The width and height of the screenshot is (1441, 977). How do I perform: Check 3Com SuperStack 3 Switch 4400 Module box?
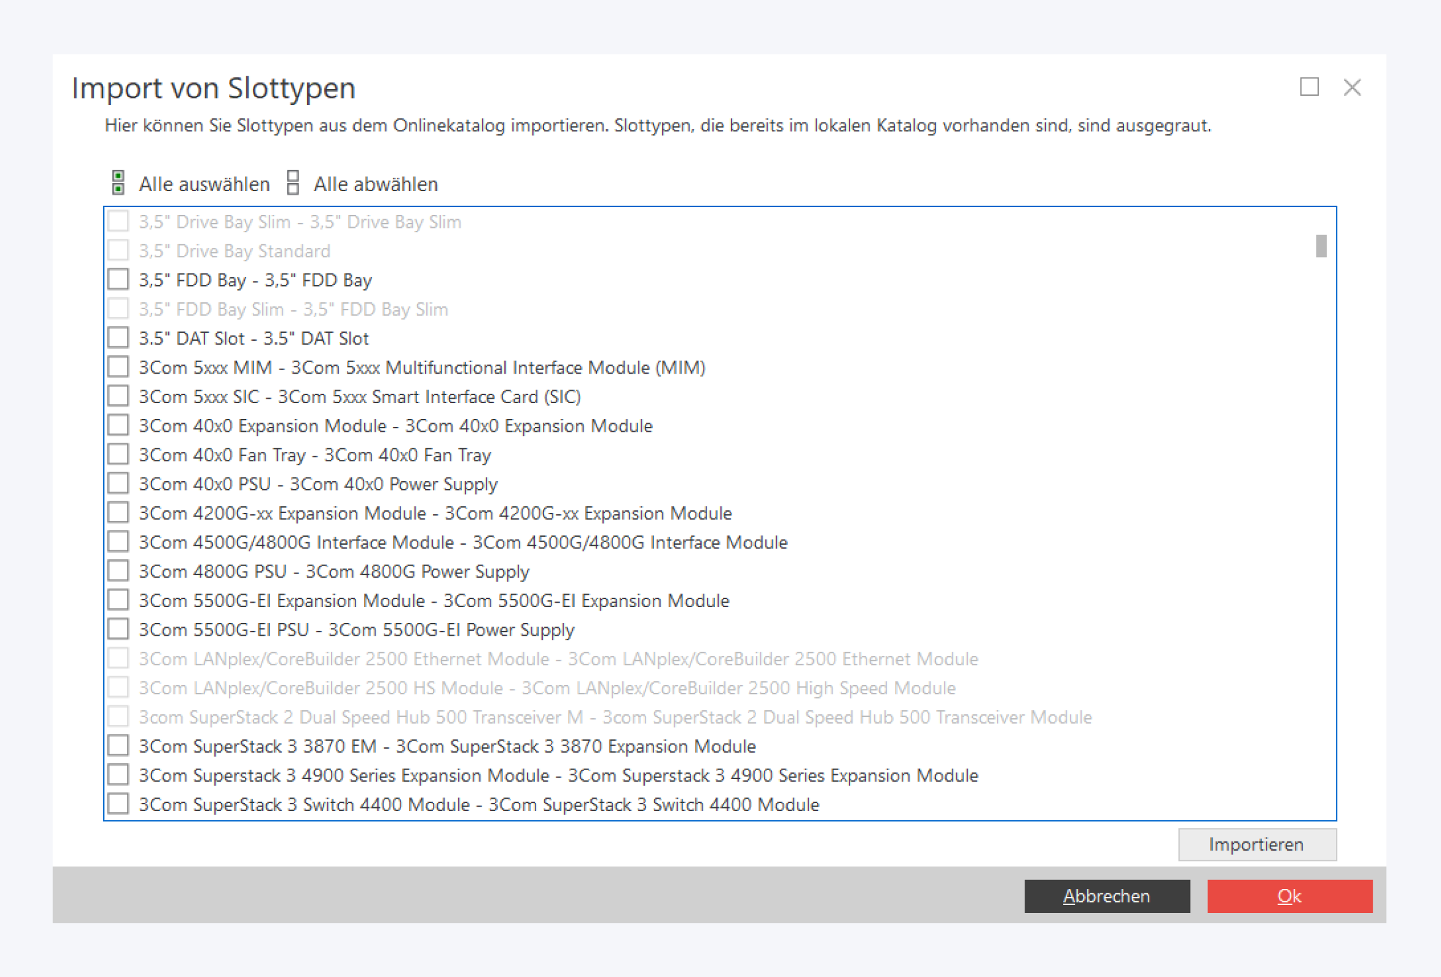[118, 804]
